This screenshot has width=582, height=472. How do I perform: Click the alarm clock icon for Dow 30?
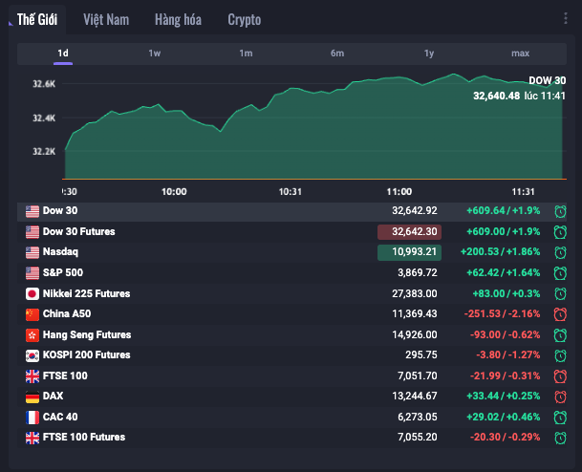560,211
